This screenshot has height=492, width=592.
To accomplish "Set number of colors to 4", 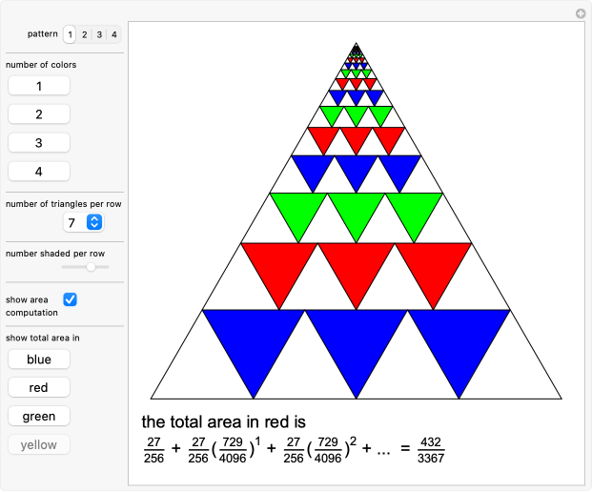I will [39, 172].
